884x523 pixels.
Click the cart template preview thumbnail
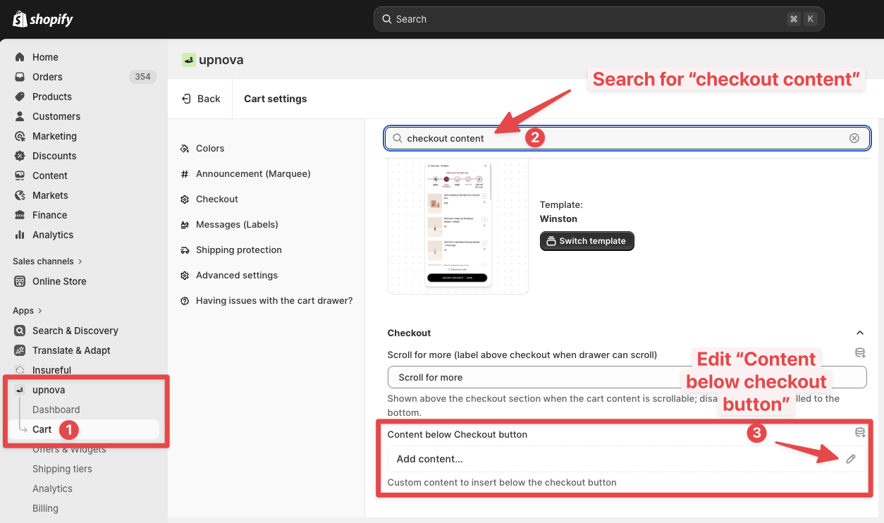(458, 226)
